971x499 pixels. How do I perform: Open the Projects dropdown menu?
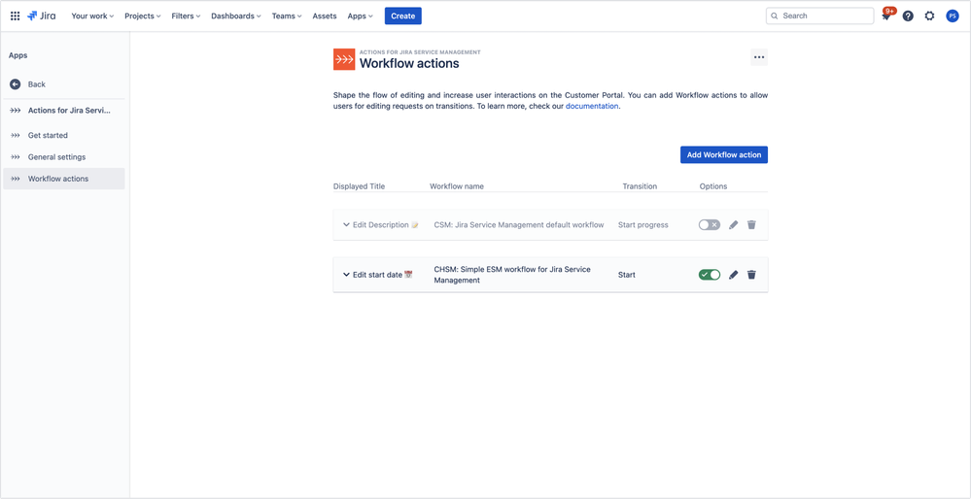click(143, 17)
